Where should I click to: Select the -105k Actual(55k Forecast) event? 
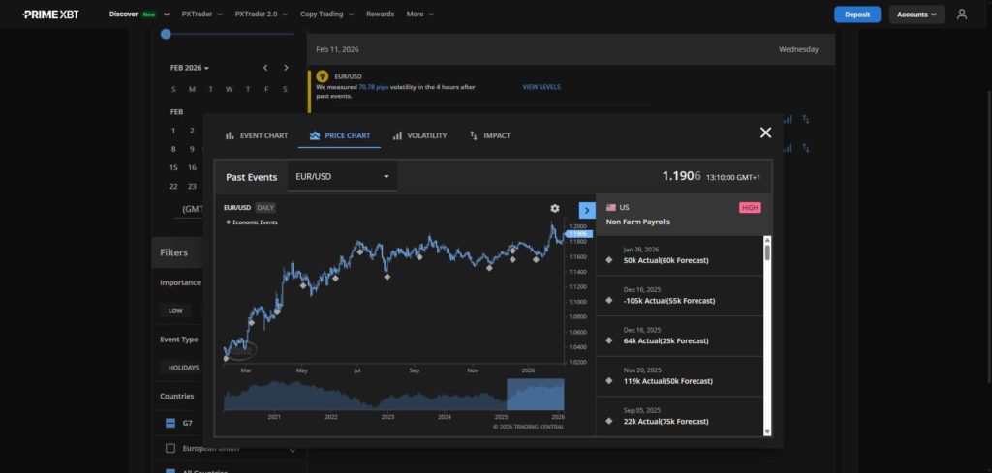point(680,296)
